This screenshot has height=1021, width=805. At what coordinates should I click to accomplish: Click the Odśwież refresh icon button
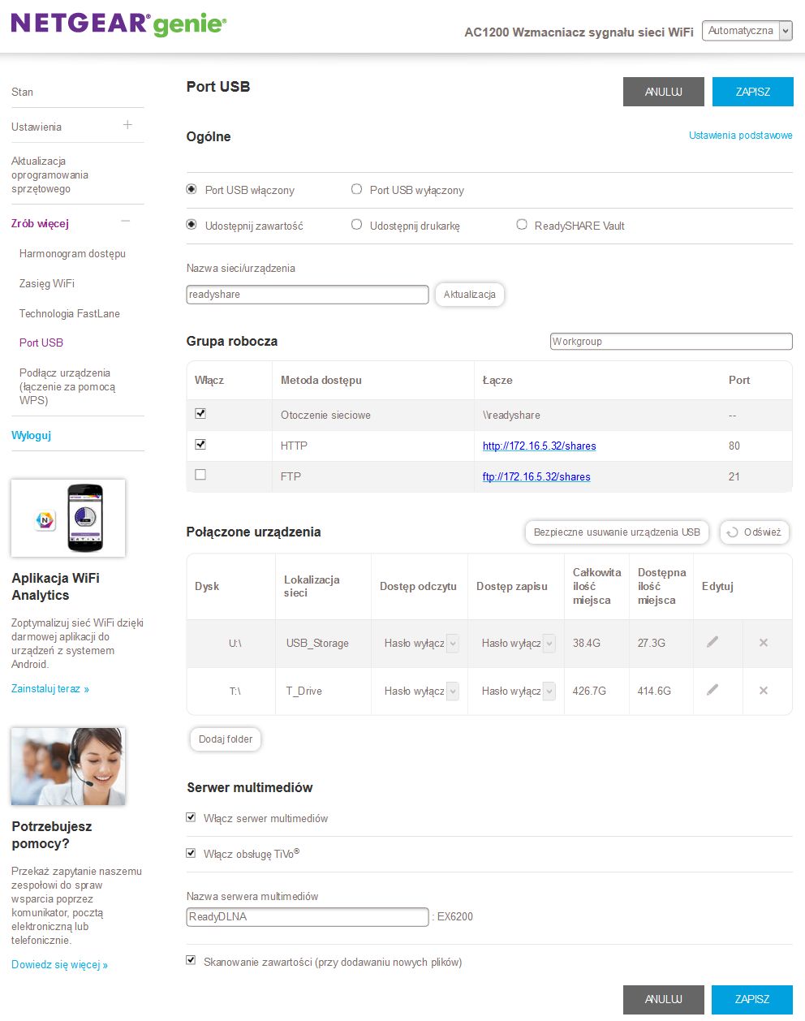pos(754,532)
